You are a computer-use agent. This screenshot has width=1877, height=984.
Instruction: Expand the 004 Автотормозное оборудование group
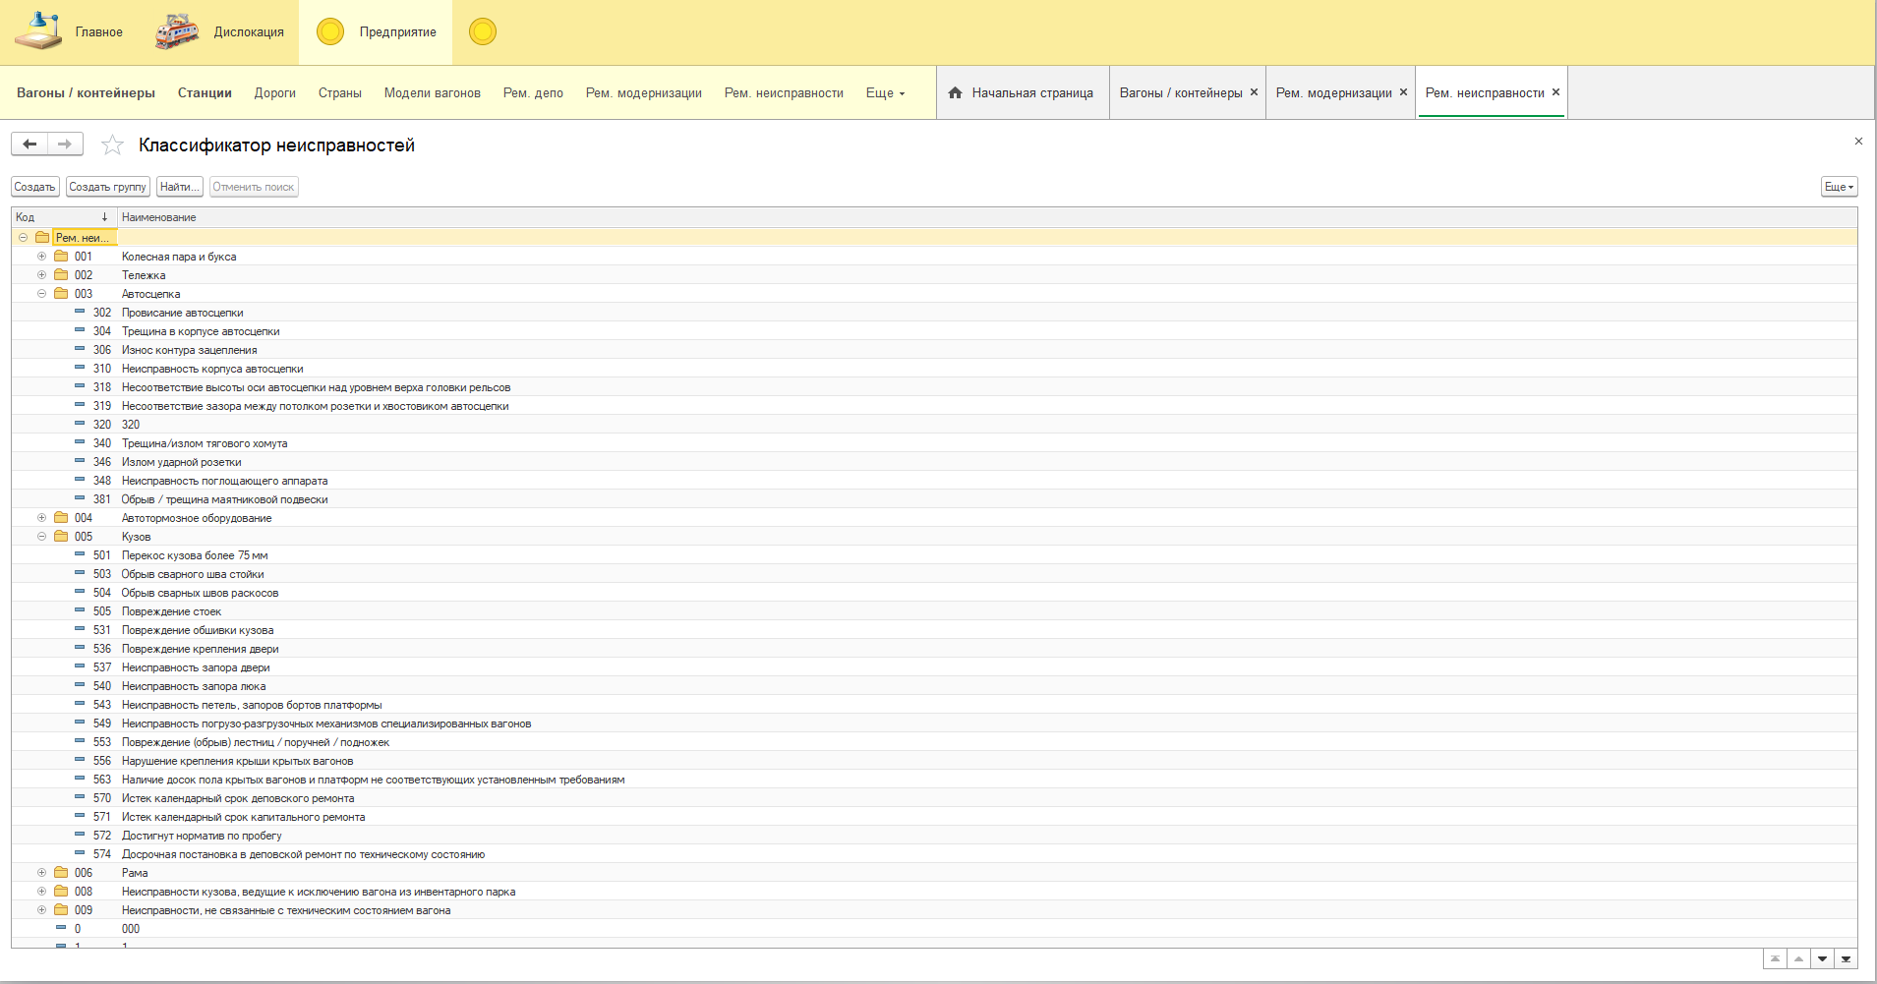pos(41,518)
